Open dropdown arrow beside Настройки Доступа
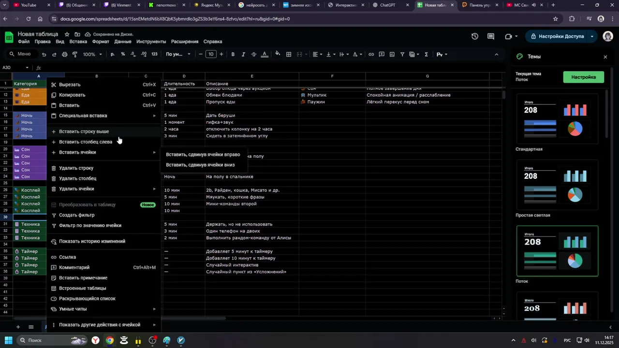 [592, 36]
